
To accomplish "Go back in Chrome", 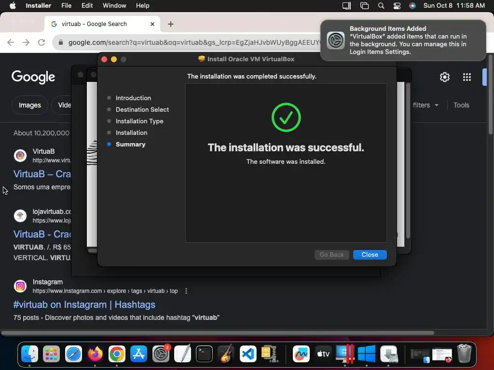I will coord(11,42).
